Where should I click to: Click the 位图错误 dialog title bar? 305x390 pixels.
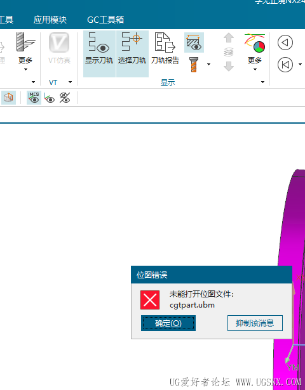212,275
